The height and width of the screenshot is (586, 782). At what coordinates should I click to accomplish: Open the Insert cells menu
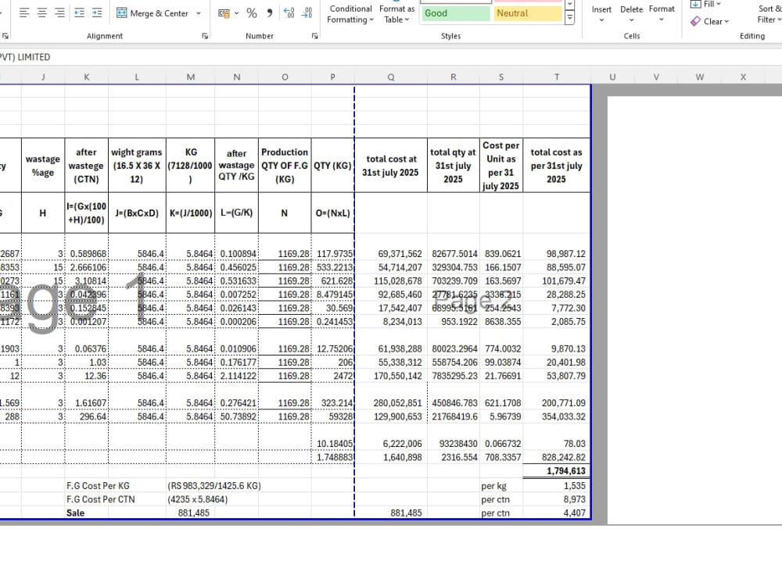(601, 14)
